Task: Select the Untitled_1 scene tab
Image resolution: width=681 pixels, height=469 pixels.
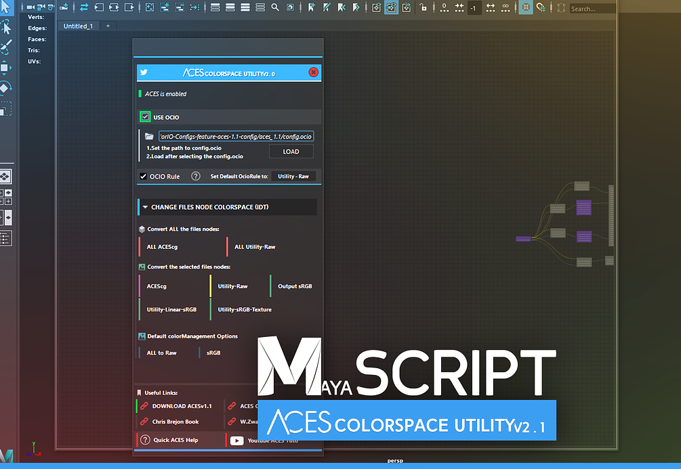Action: 79,26
